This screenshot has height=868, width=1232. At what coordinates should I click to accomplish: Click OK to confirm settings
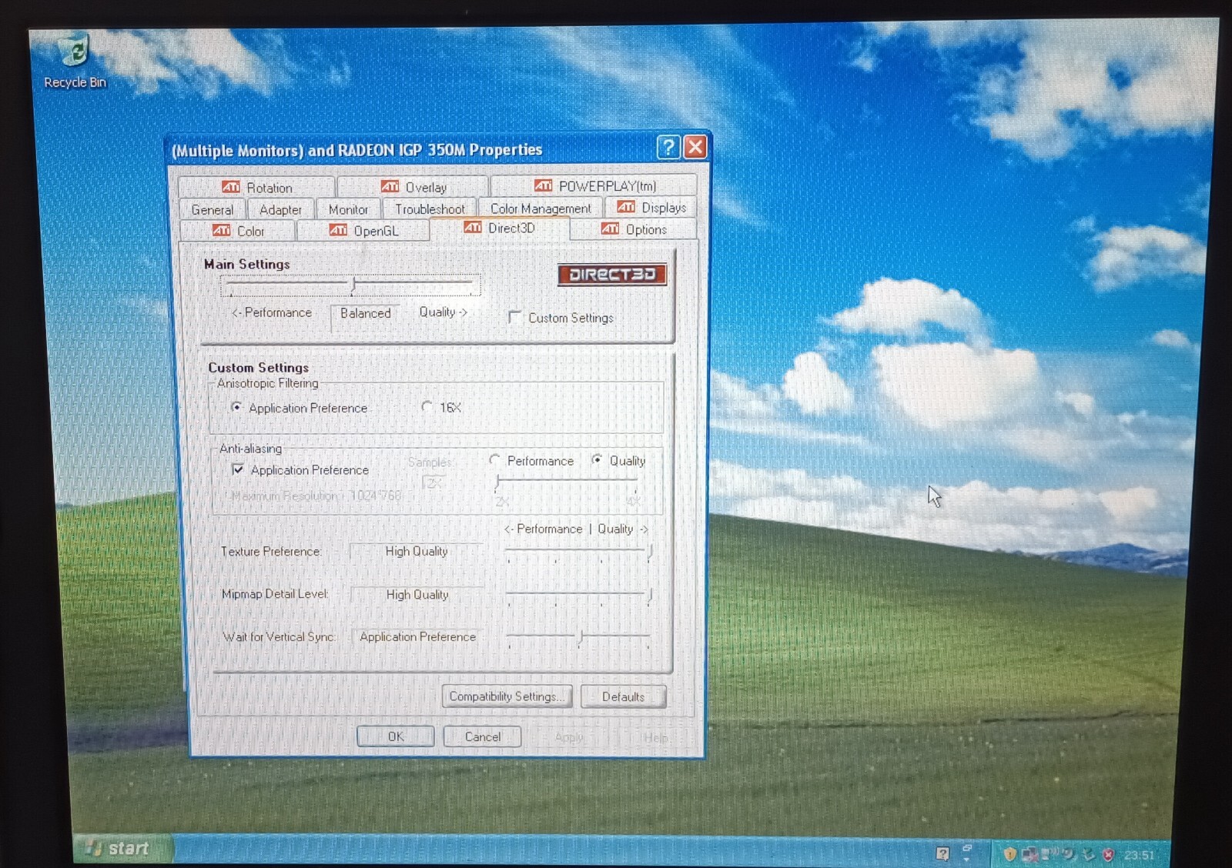point(396,736)
